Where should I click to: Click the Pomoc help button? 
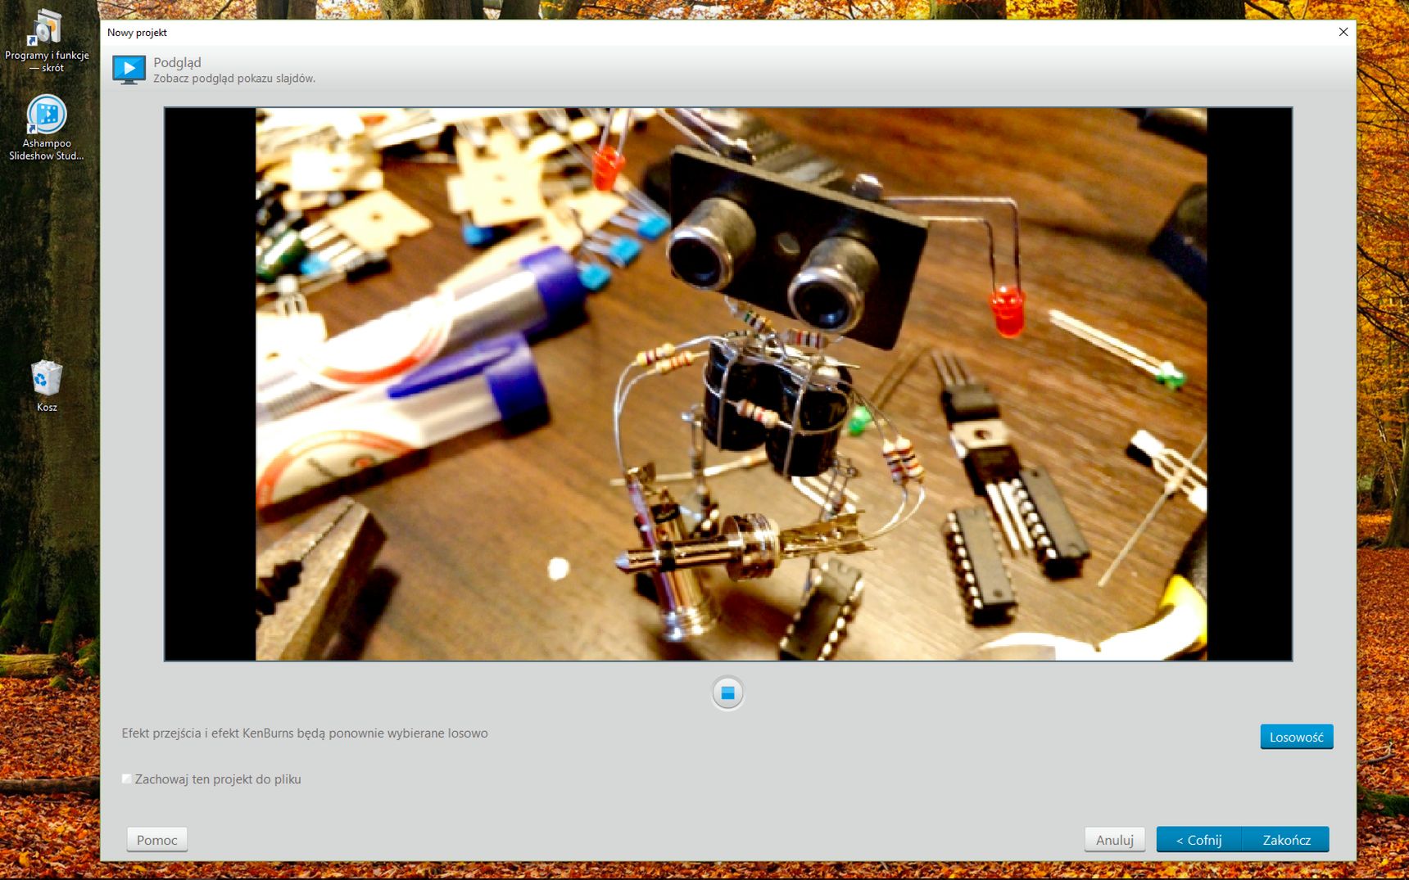pos(157,839)
